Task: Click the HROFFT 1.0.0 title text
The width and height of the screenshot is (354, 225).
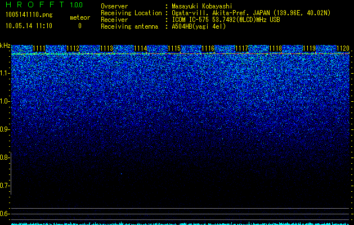Action: point(44,4)
